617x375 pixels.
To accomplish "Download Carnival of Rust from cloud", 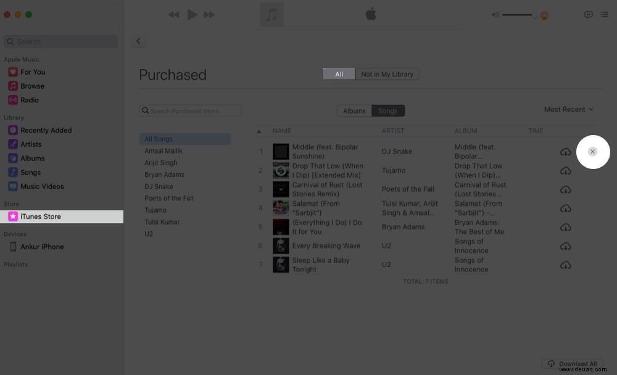I will tap(565, 189).
